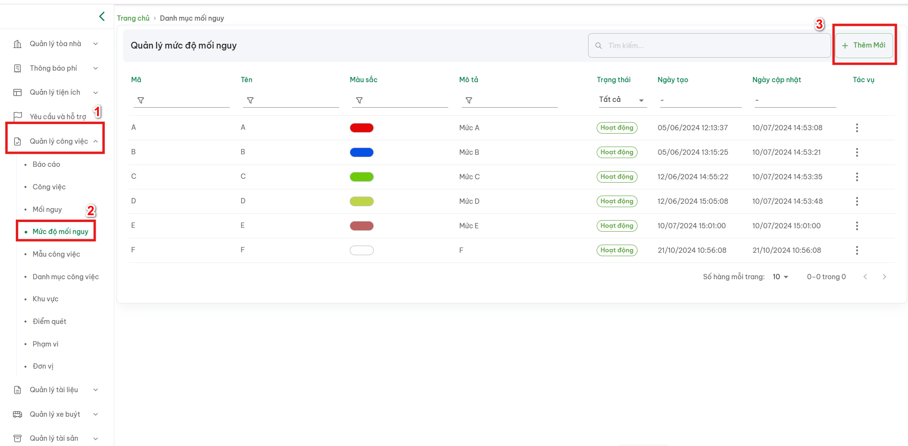
Task: Open the actions menu for row E
Action: (x=857, y=226)
